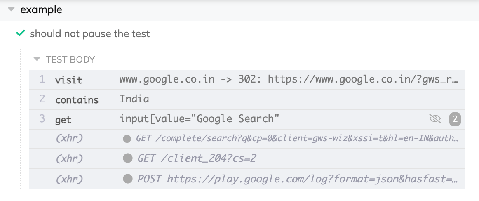Collapse the example suite triangle

[x=11, y=10]
